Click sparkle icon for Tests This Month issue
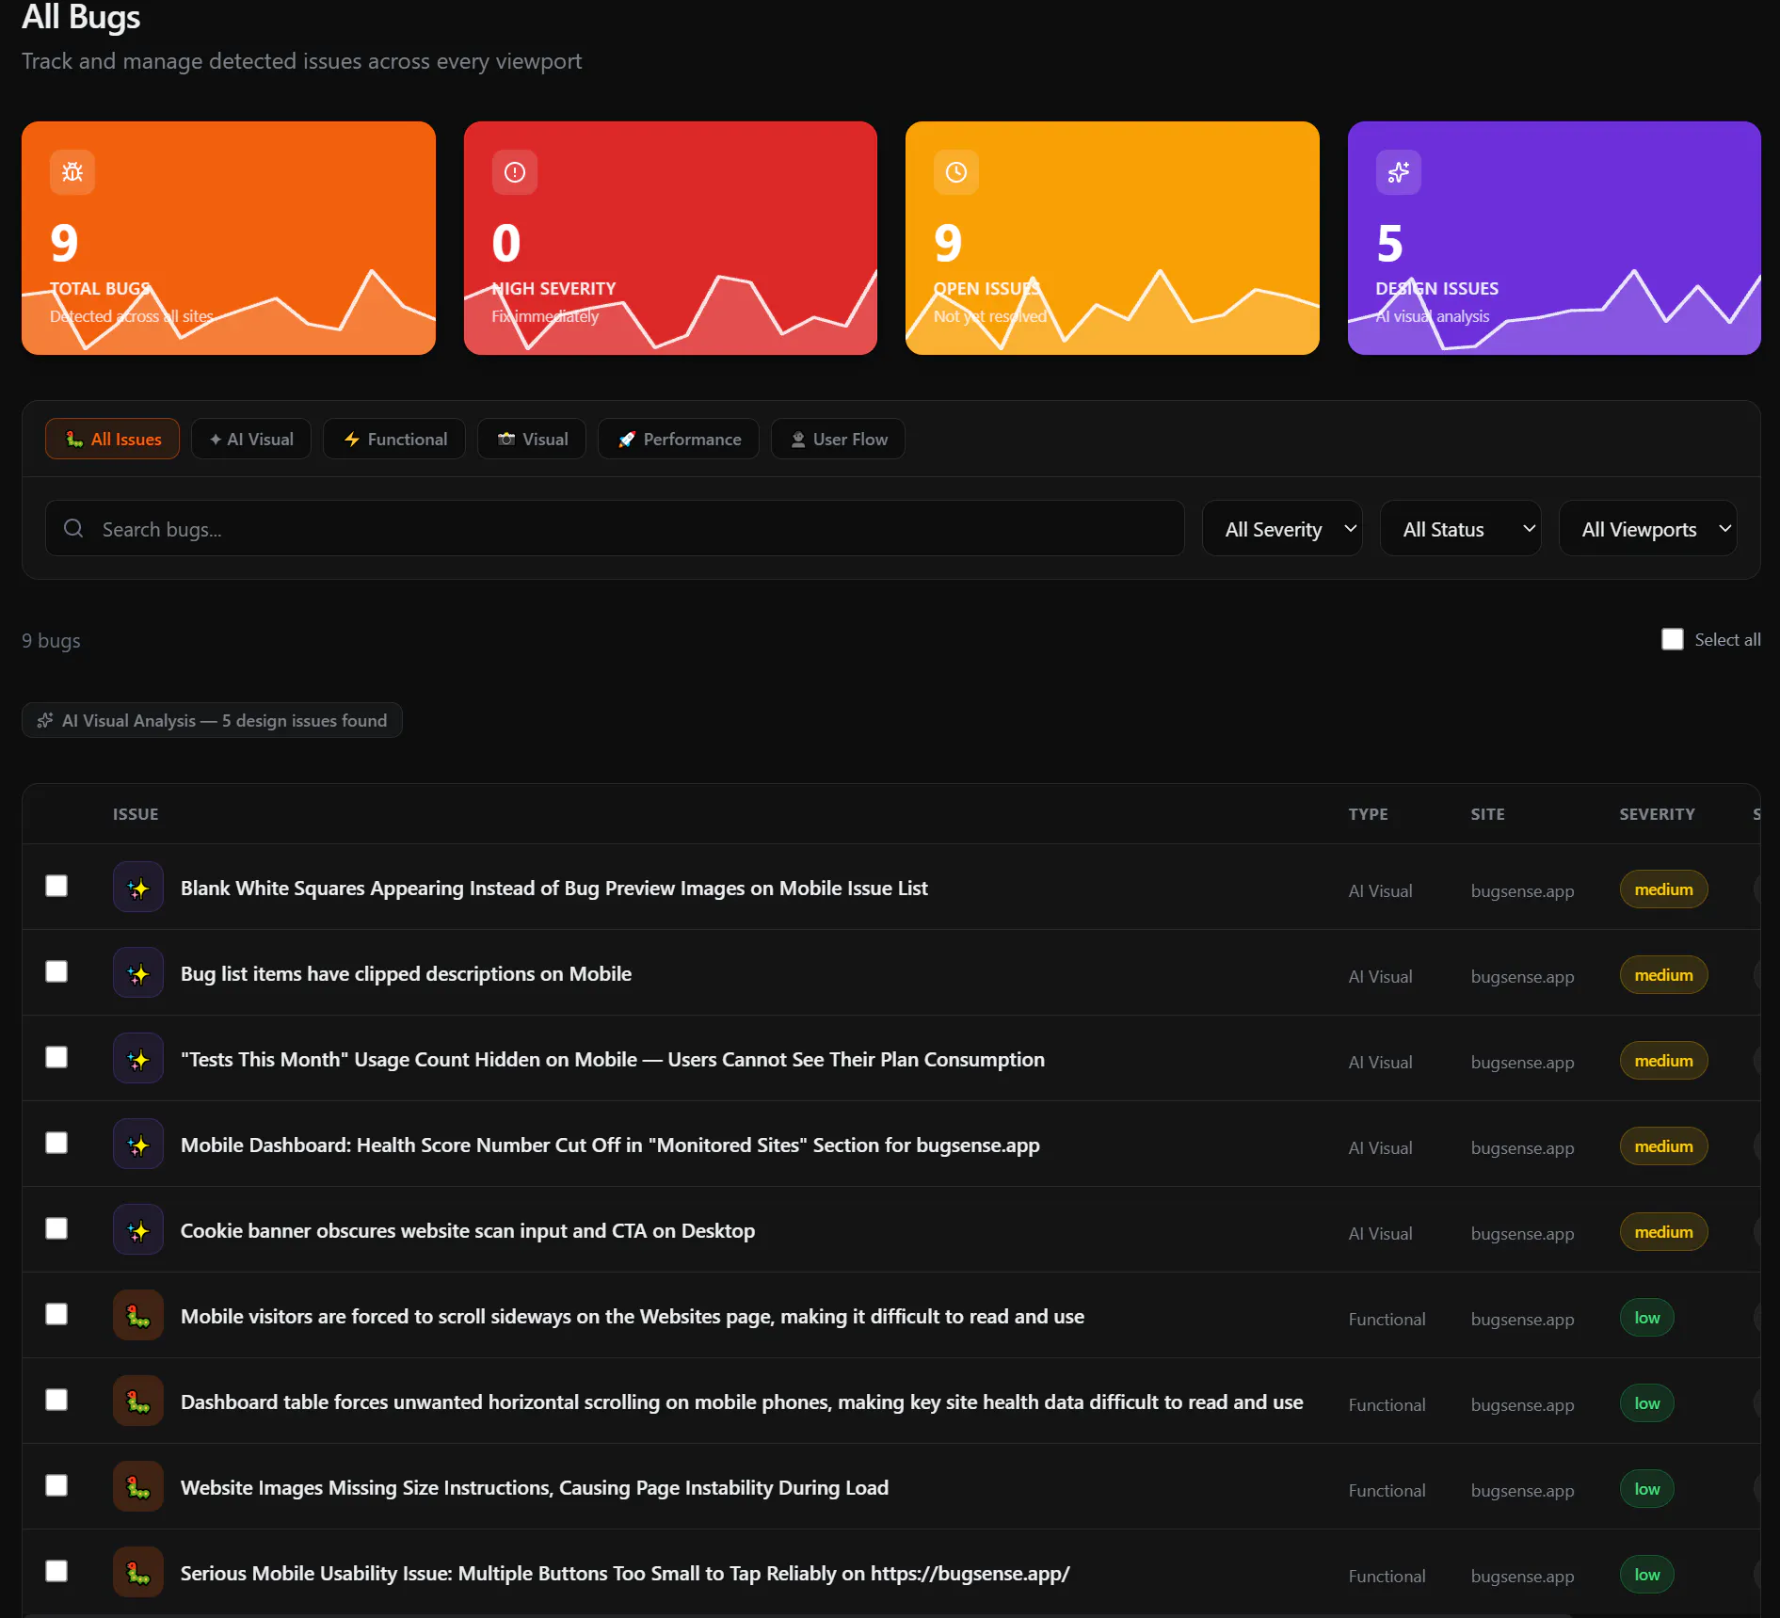 (138, 1059)
